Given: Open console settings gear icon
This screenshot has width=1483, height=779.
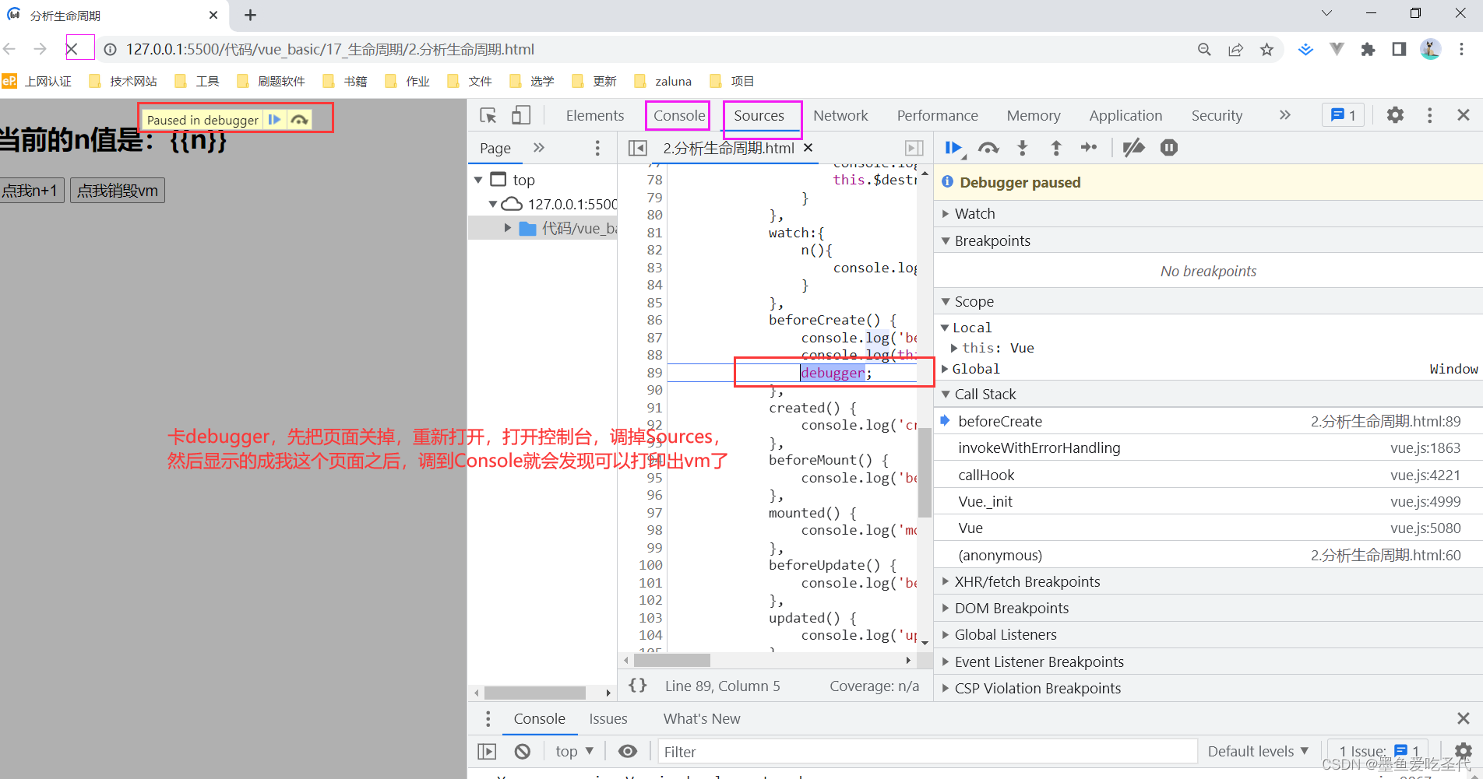Looking at the screenshot, I should 1464,752.
